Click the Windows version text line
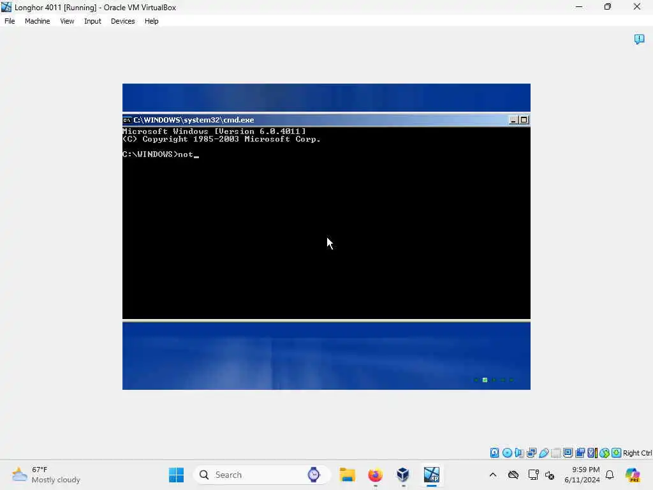The height and width of the screenshot is (490, 653). pos(214,131)
